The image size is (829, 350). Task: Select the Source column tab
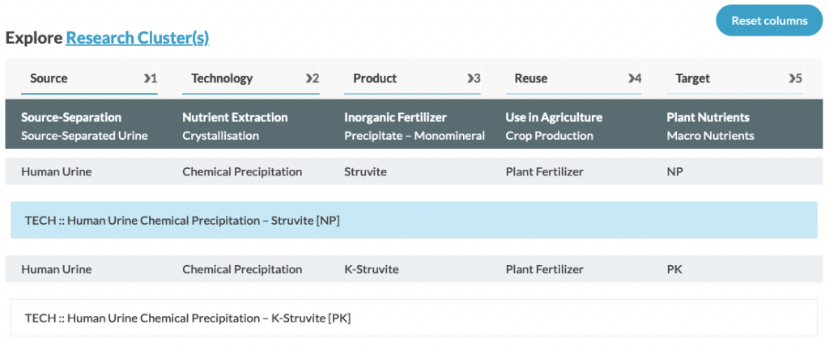tap(89, 78)
